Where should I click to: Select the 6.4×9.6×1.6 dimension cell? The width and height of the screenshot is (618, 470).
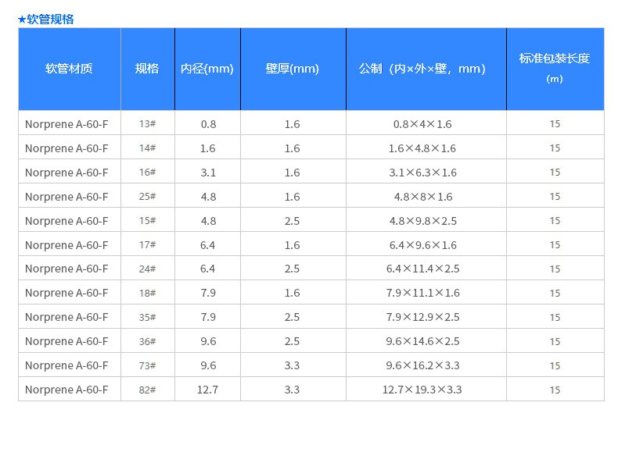tap(423, 245)
